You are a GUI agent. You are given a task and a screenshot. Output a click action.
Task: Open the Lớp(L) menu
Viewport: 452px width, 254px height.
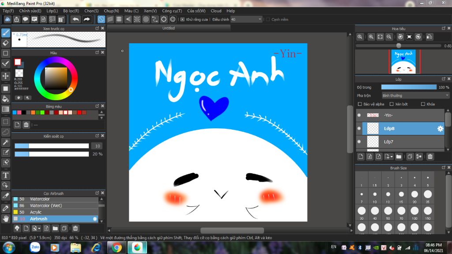click(x=52, y=11)
